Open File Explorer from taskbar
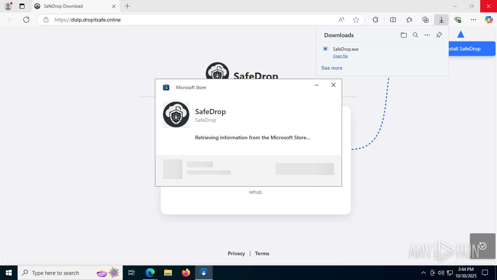497x280 pixels. (x=168, y=273)
